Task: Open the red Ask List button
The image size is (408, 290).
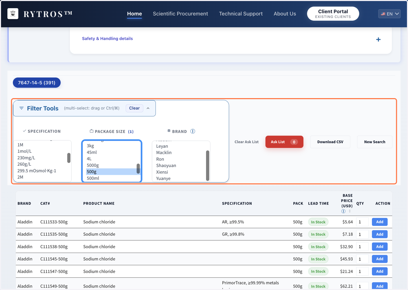Action: [284, 142]
